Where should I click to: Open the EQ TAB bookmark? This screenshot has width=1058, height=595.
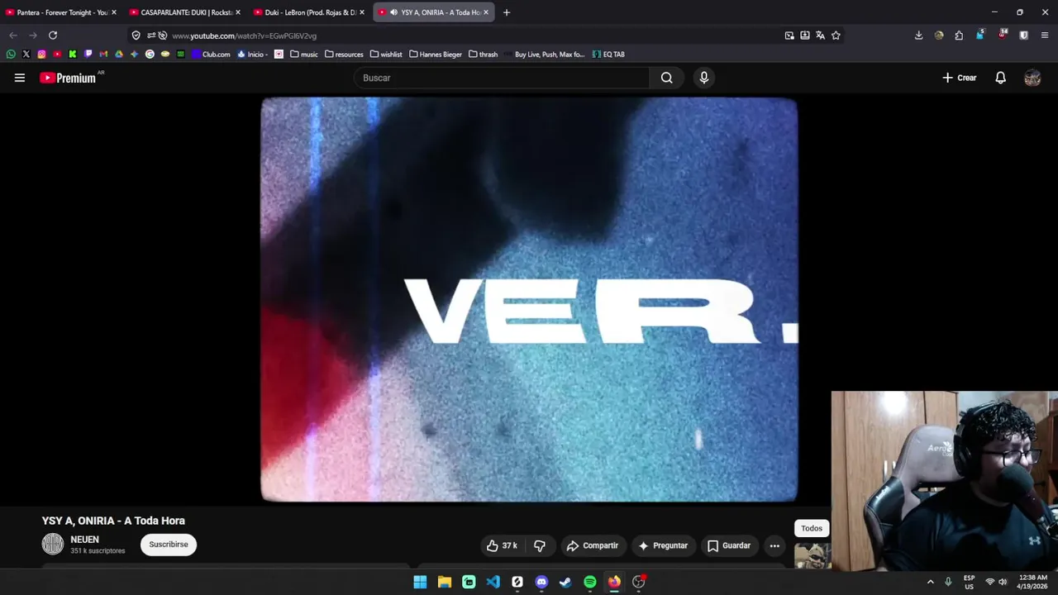pyautogui.click(x=608, y=55)
